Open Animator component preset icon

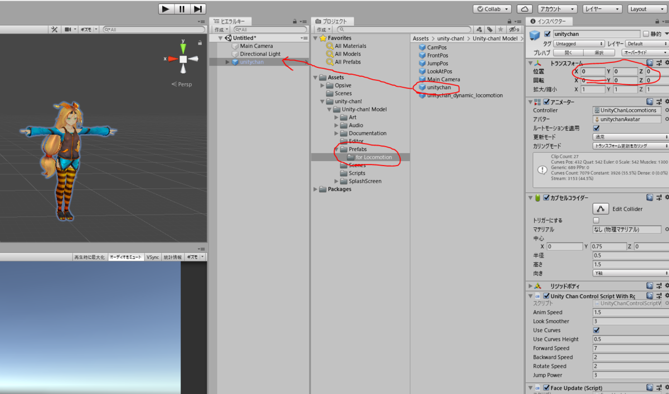[x=659, y=102]
